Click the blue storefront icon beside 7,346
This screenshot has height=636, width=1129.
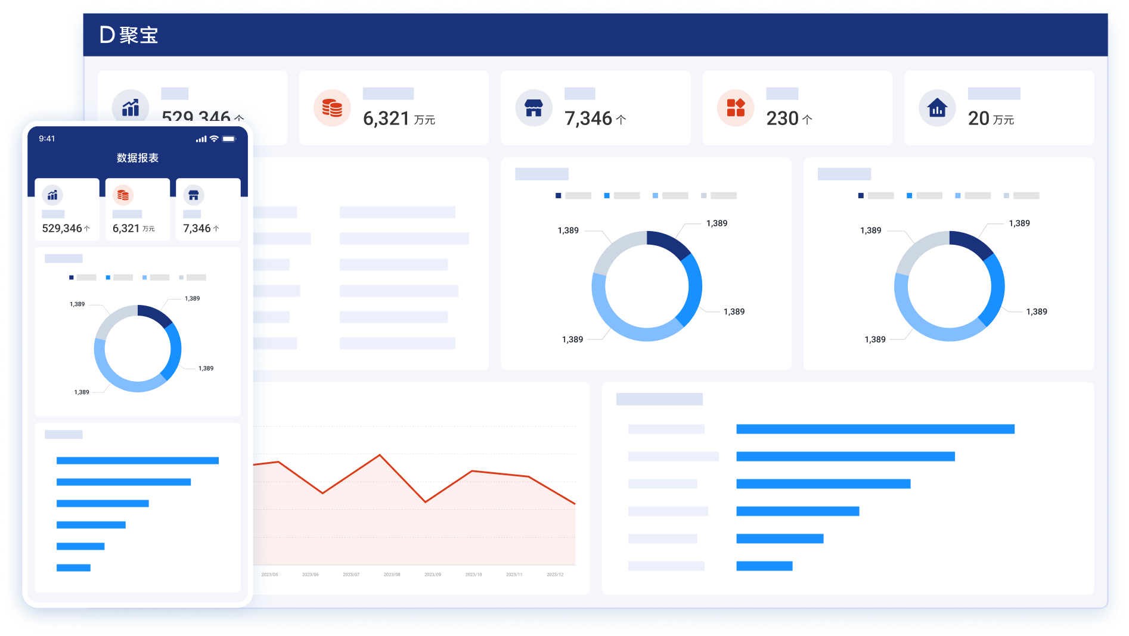point(534,108)
